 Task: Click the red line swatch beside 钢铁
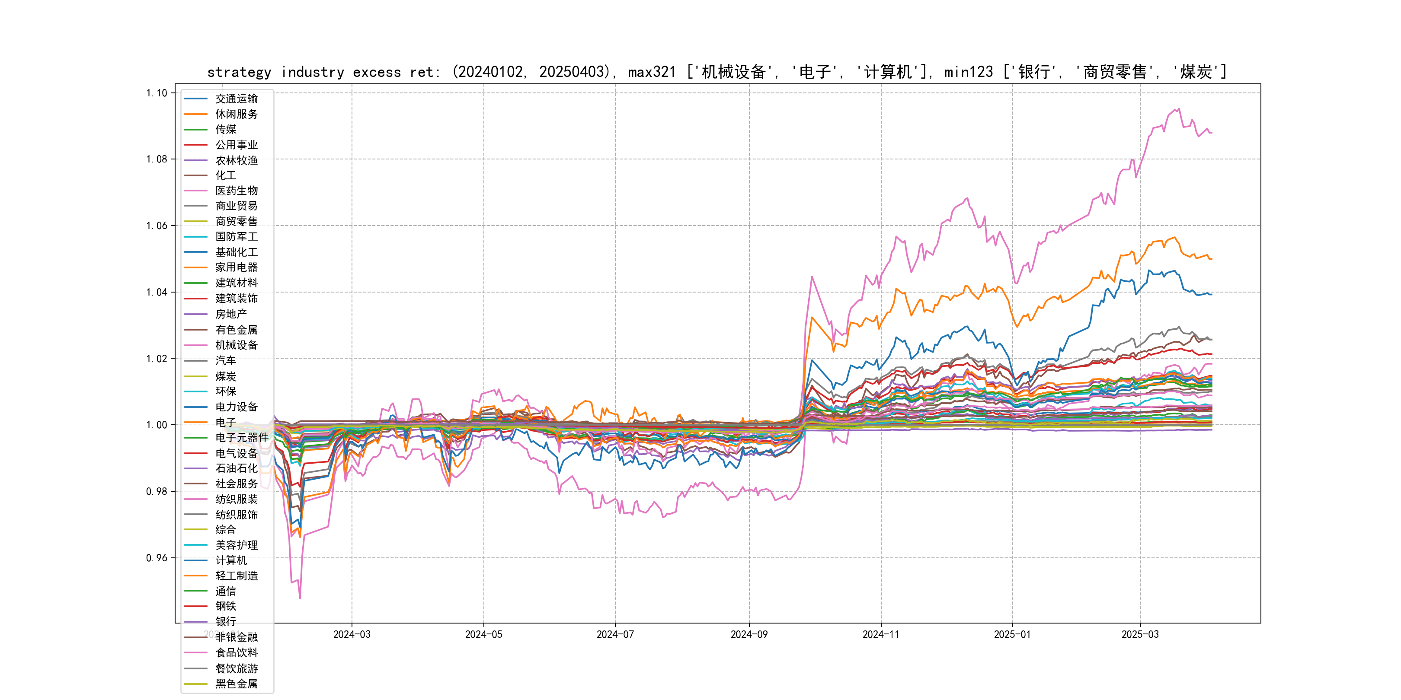[196, 606]
